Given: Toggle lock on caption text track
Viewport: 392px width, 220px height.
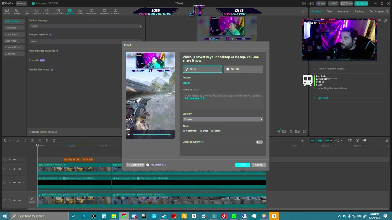Looking at the screenshot, I should coord(9,159).
